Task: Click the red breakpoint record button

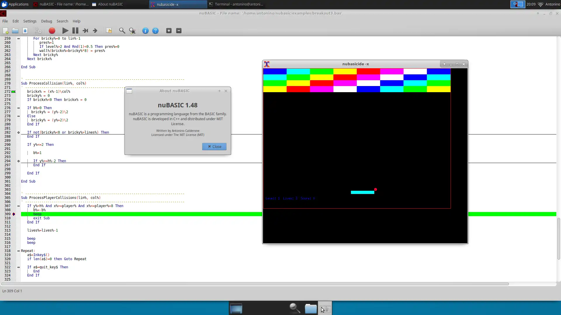Action: (52, 31)
